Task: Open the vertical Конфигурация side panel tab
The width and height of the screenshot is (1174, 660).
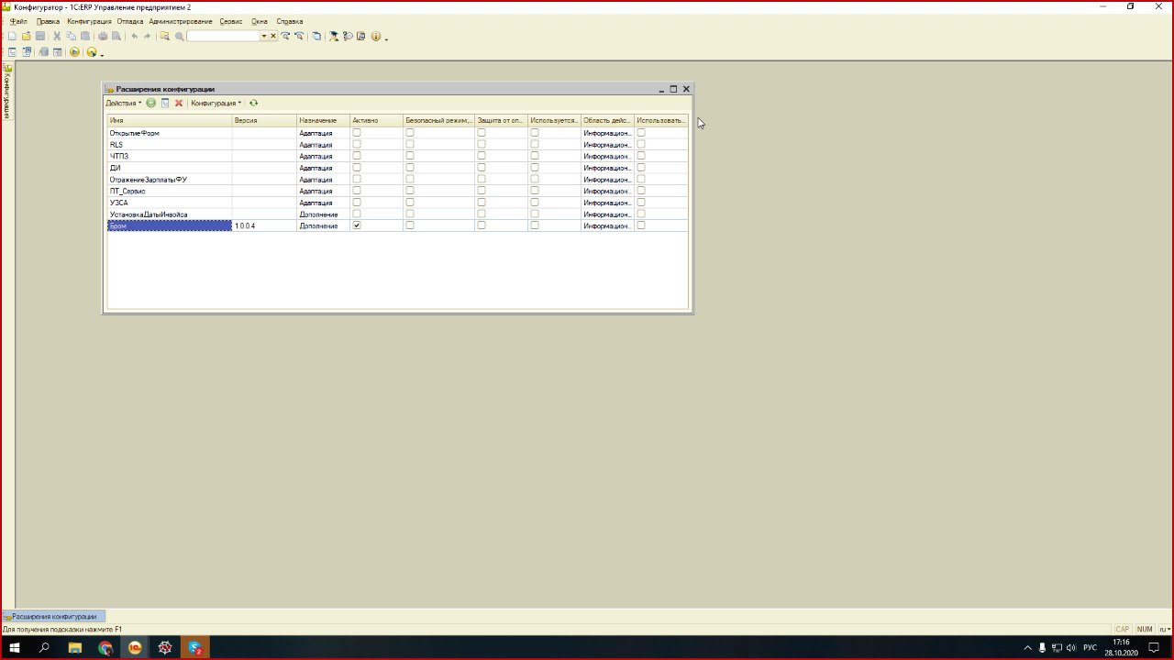Action: click(7, 92)
